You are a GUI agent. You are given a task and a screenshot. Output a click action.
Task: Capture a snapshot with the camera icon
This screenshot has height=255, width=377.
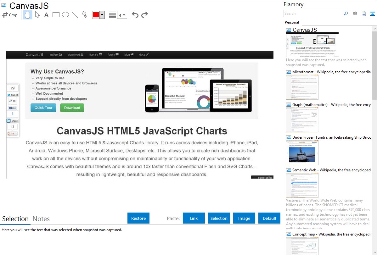pos(355,14)
